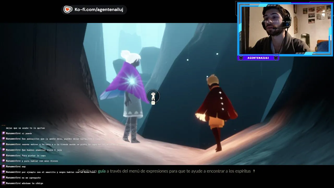
Task: Click the question mark after espíritus hint
Action: click(x=254, y=171)
